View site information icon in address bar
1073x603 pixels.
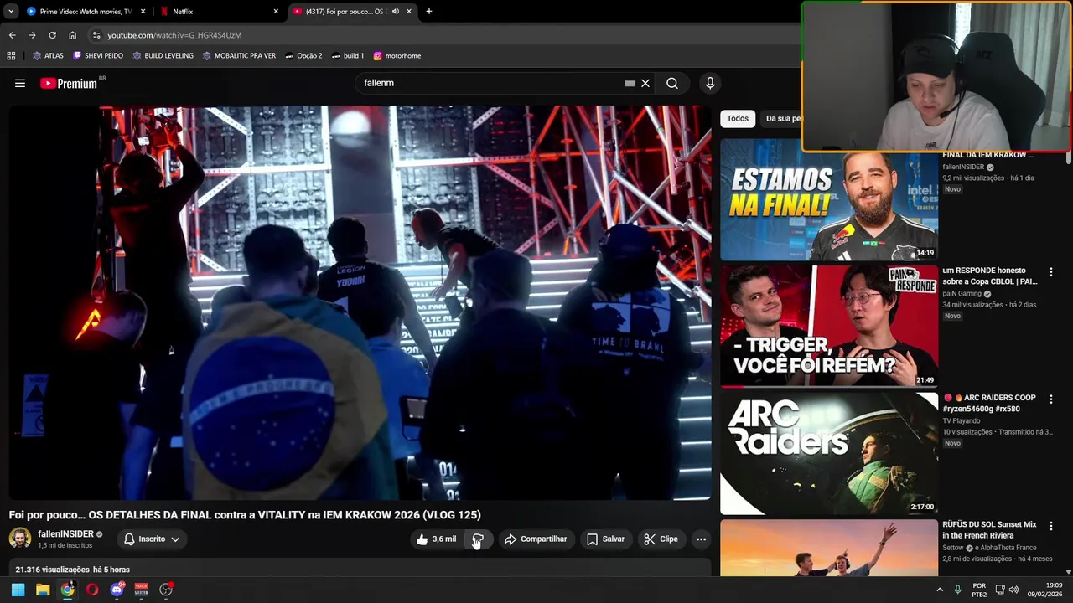(x=96, y=35)
